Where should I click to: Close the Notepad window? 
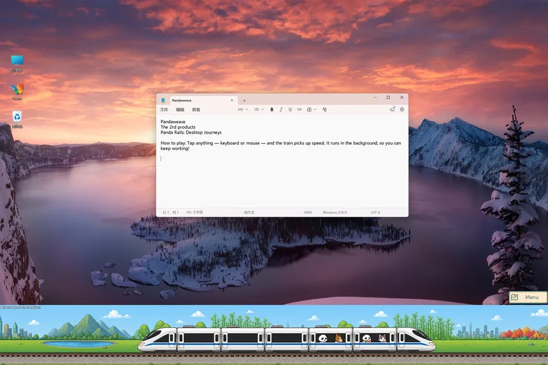[402, 97]
